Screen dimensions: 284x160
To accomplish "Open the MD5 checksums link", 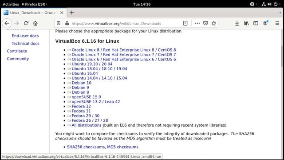I will [122, 147].
